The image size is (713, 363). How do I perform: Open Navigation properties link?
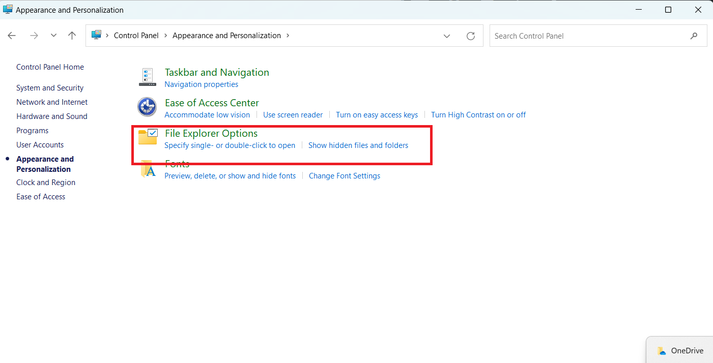[x=202, y=84]
